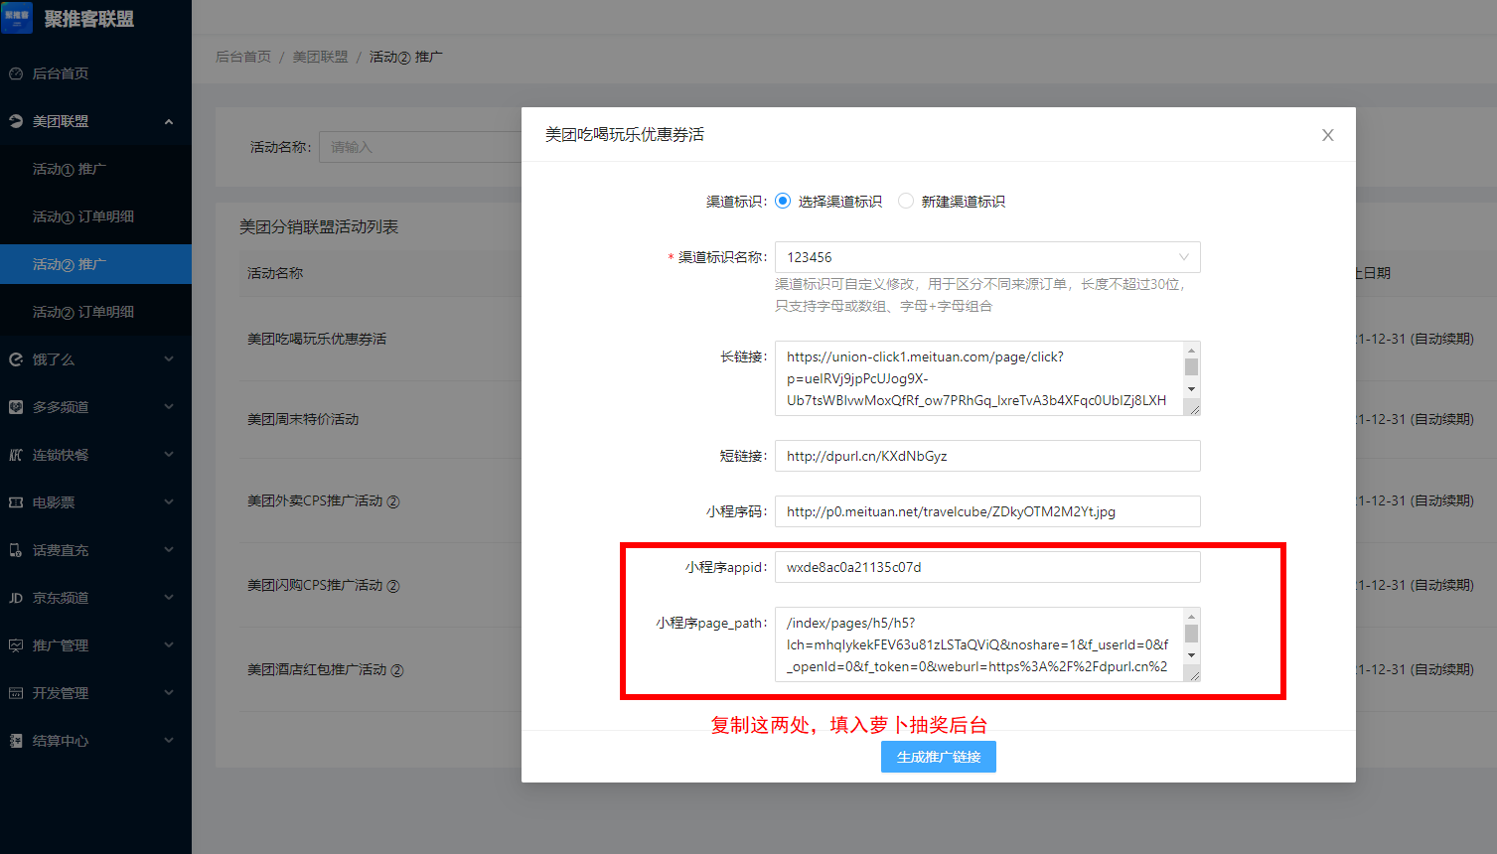Click the 美团外卖CPS推广活动 ② row
Screen dimensions: 1497x854
click(x=324, y=500)
